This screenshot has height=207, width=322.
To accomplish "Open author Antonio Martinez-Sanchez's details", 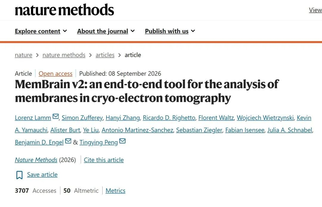I will coord(137,130).
